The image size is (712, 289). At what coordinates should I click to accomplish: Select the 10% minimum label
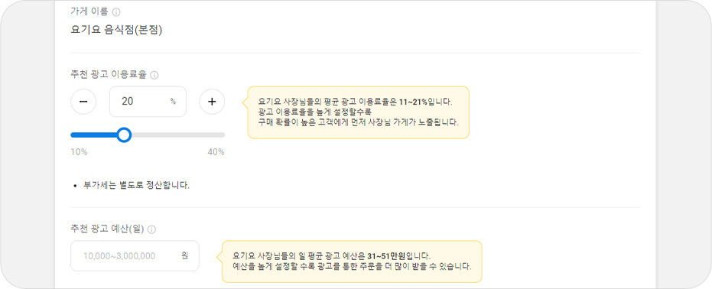79,152
